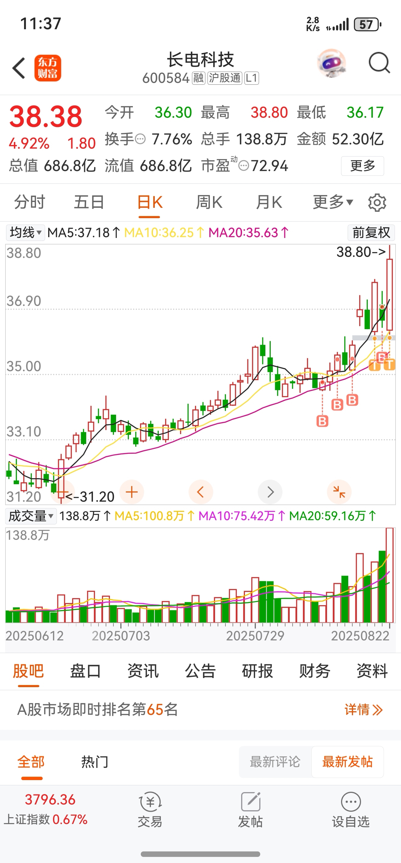
Task: Zoom in chart with plus button
Action: 132,492
